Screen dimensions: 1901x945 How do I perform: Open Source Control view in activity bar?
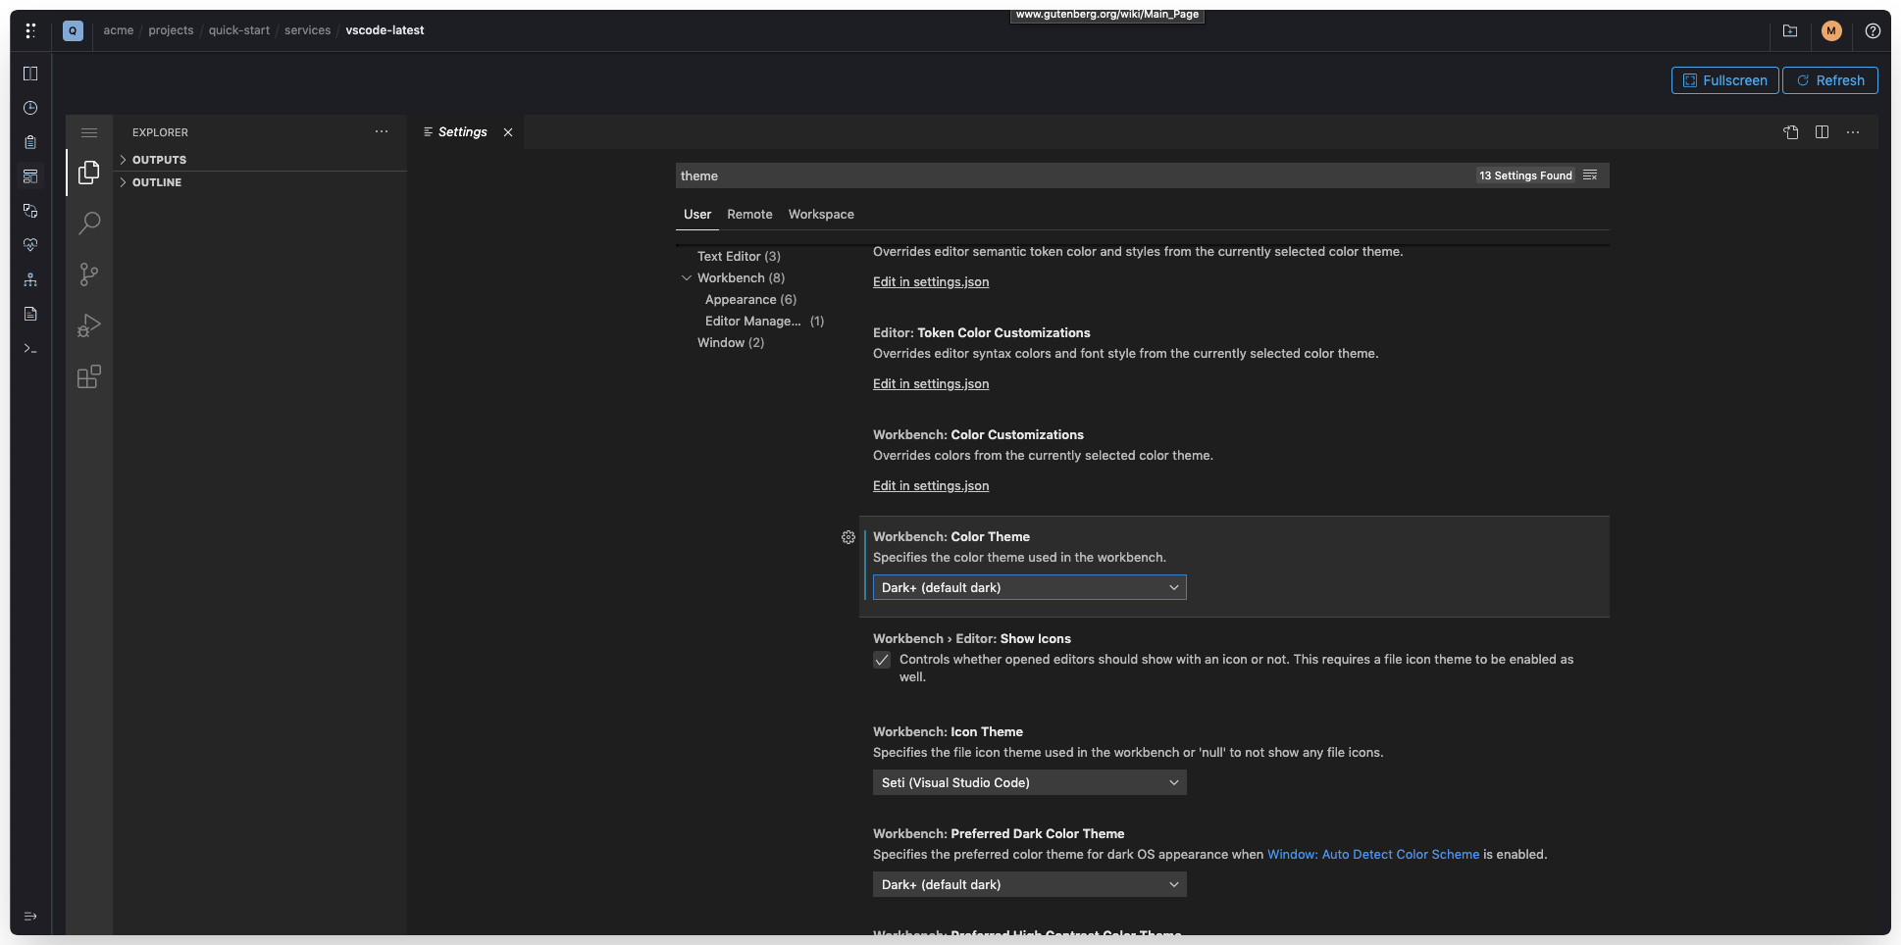coord(89,274)
